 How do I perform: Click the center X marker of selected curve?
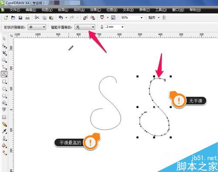click(x=154, y=107)
